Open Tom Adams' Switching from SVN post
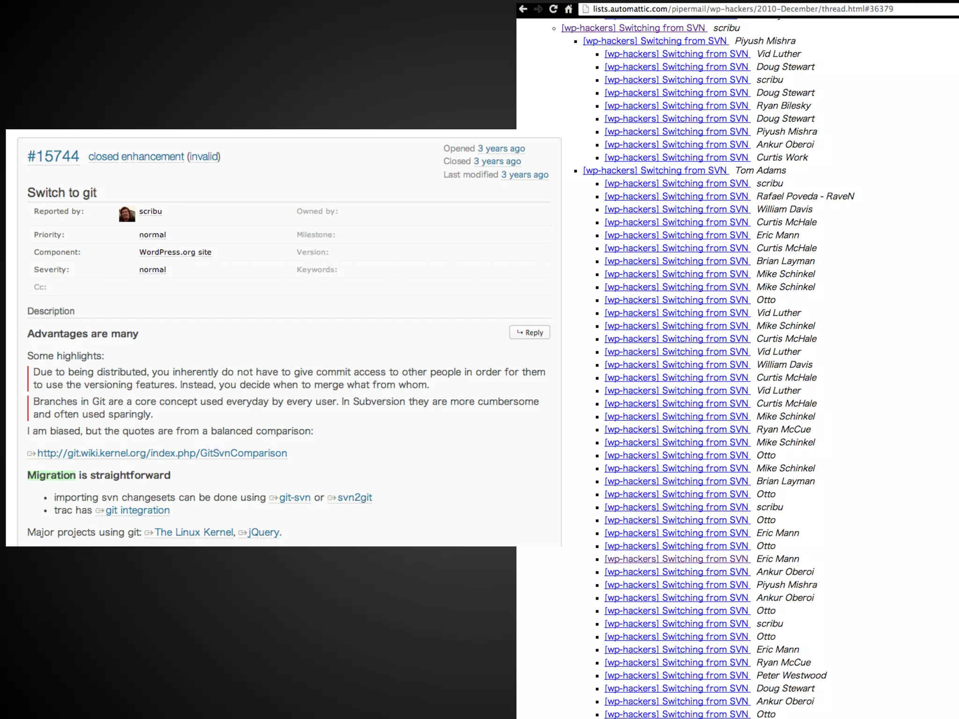This screenshot has height=719, width=959. 655,170
